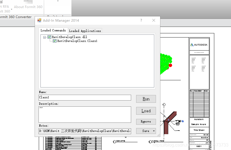This screenshot has height=150, width=231.
Task: Click the Autodesk logo in the title block
Action: [199, 45]
